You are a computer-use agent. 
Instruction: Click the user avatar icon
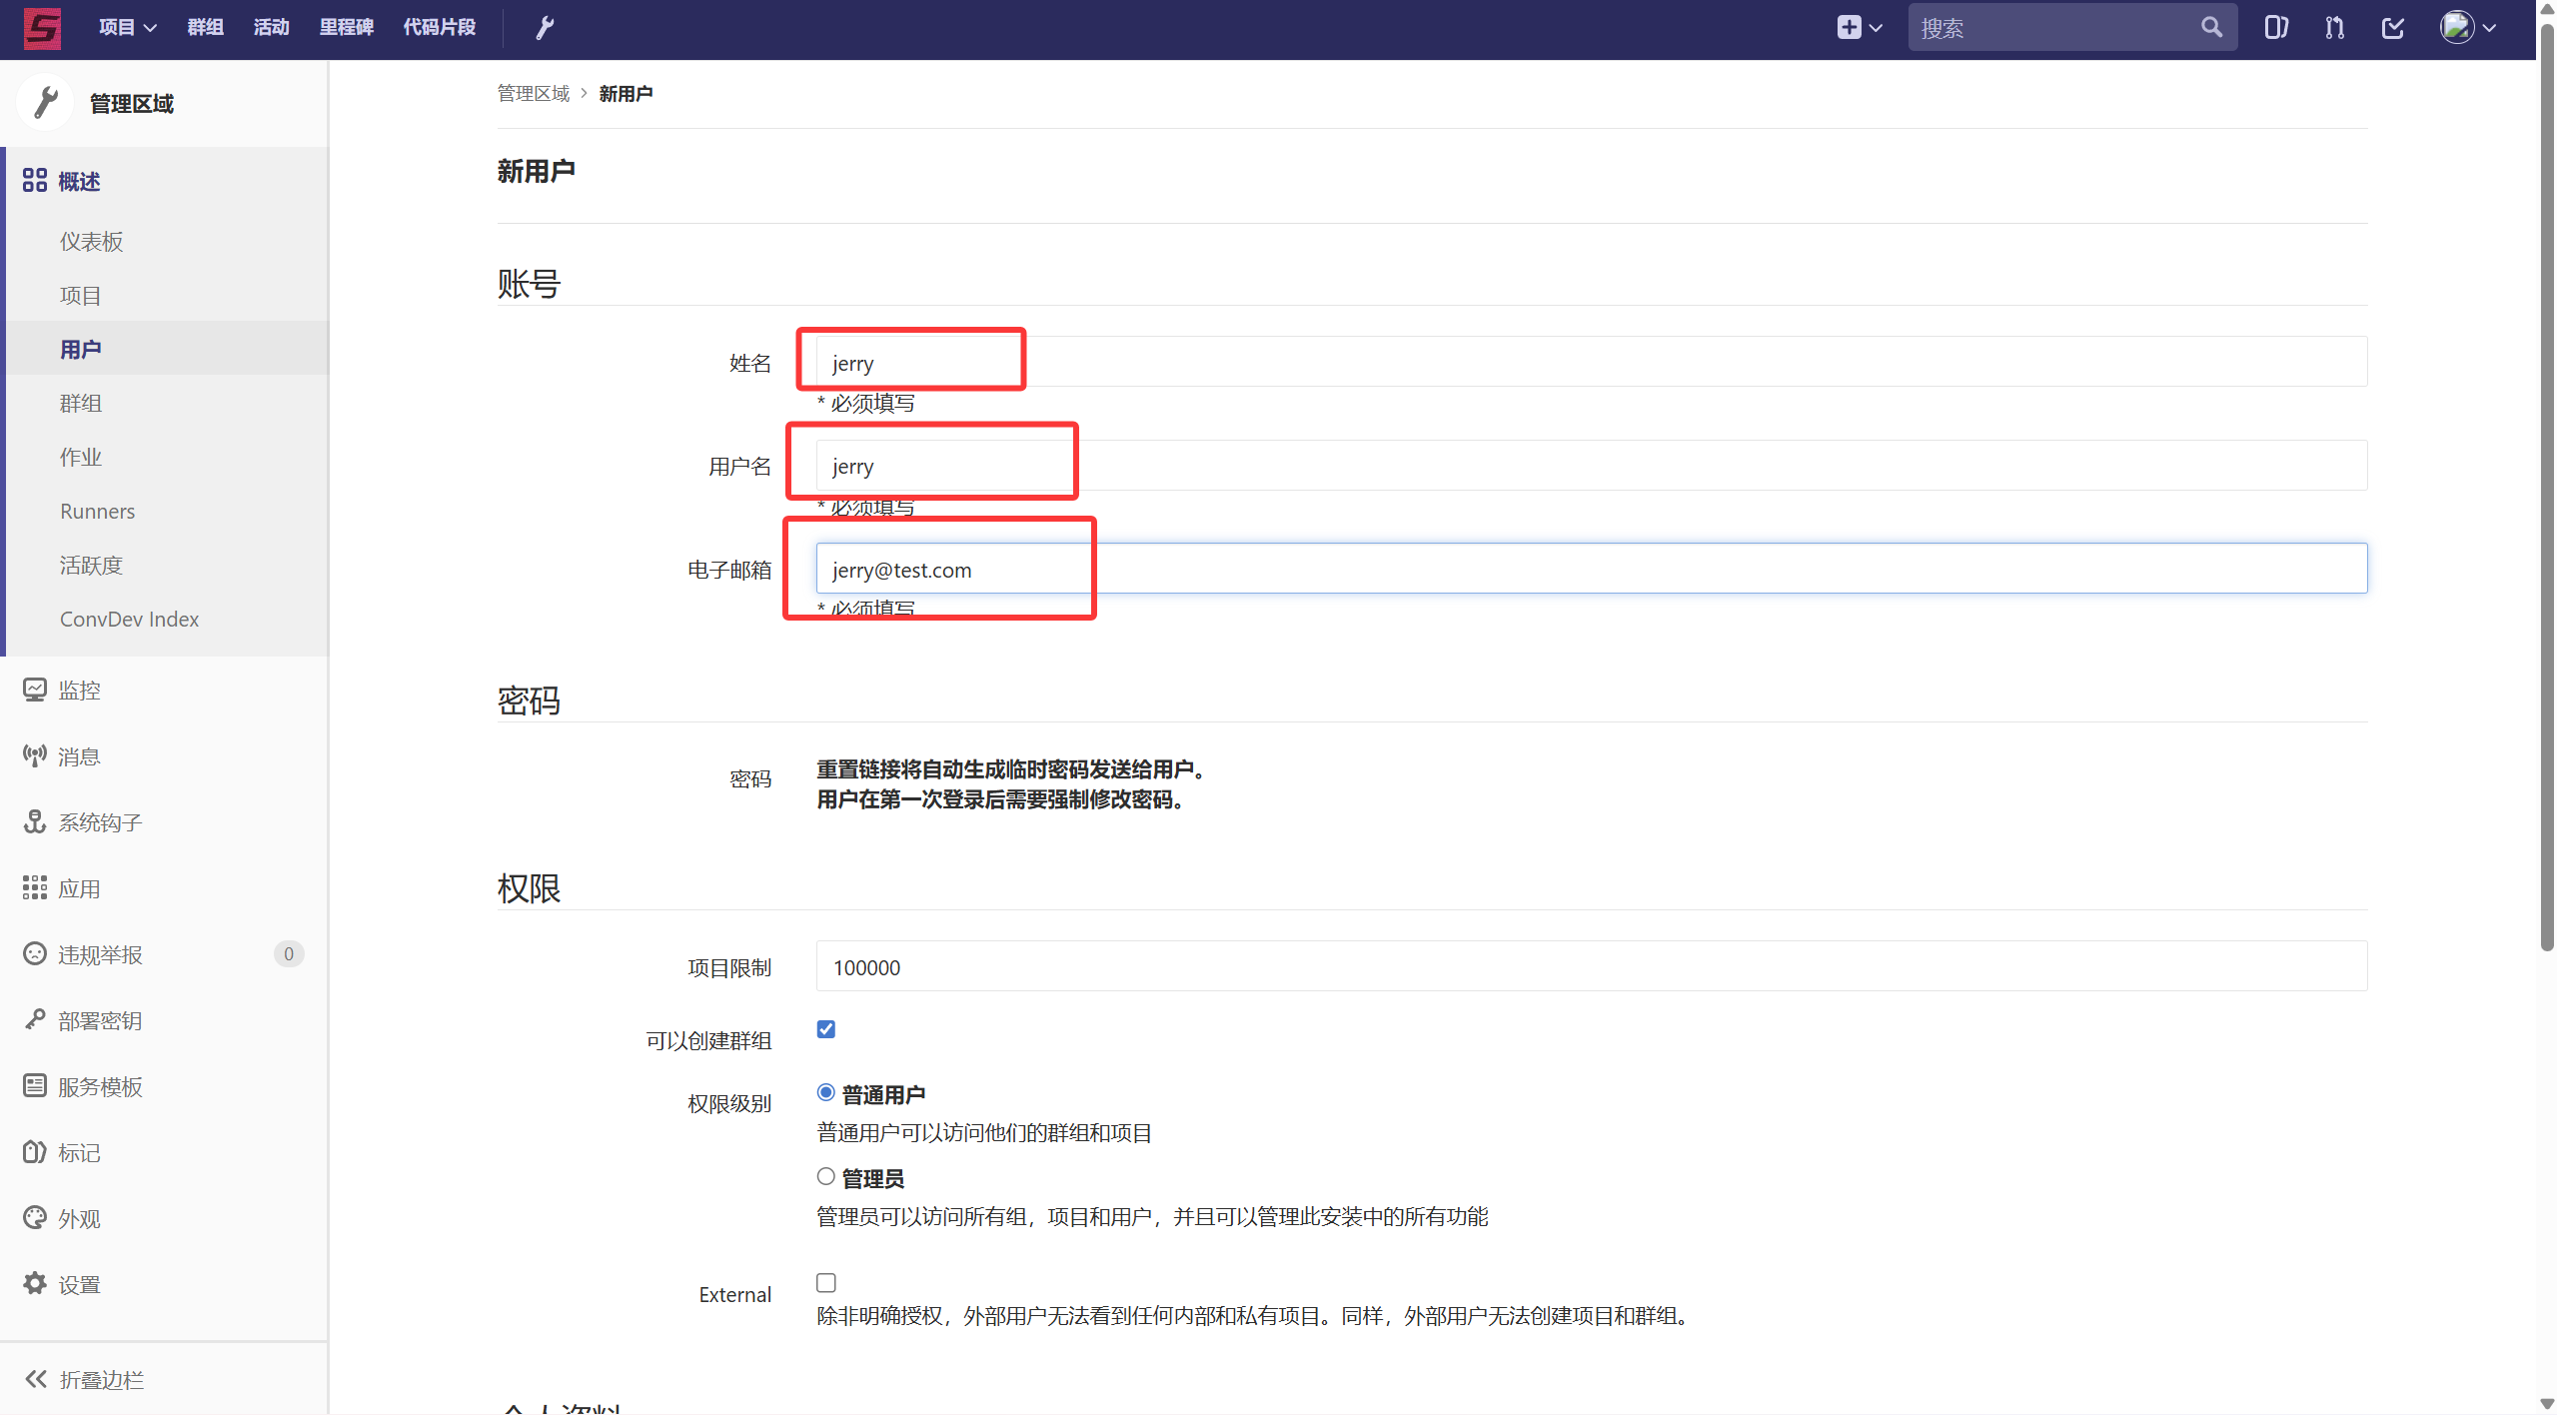pyautogui.click(x=2457, y=27)
